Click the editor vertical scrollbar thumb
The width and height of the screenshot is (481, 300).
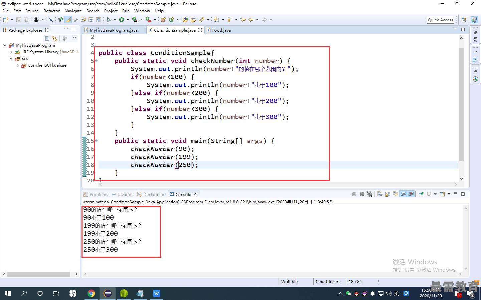click(x=461, y=105)
